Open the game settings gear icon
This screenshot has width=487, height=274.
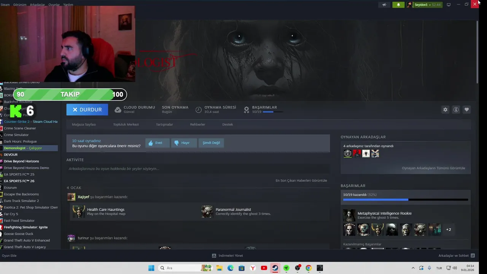(x=445, y=110)
